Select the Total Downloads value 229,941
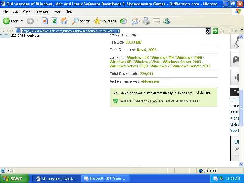The height and width of the screenshot is (183, 244). click(147, 74)
